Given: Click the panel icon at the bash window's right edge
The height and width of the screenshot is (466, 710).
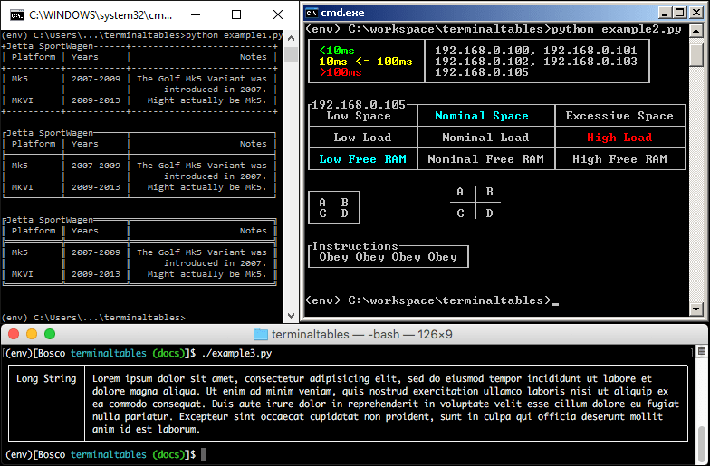Looking at the screenshot, I should coord(701,351).
